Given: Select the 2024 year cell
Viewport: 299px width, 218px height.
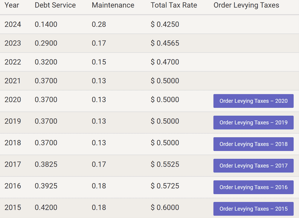Looking at the screenshot, I should [13, 24].
